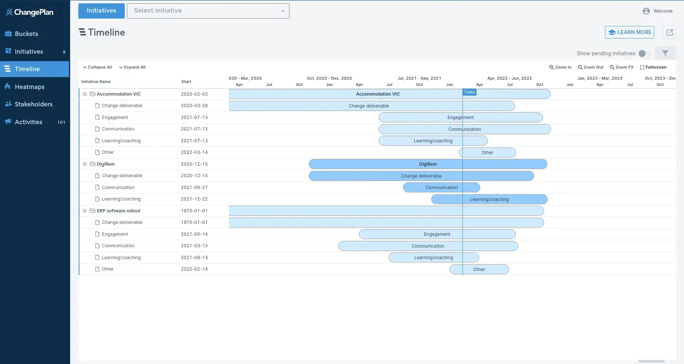Open Heatmaps in the sidebar

[x=29, y=87]
